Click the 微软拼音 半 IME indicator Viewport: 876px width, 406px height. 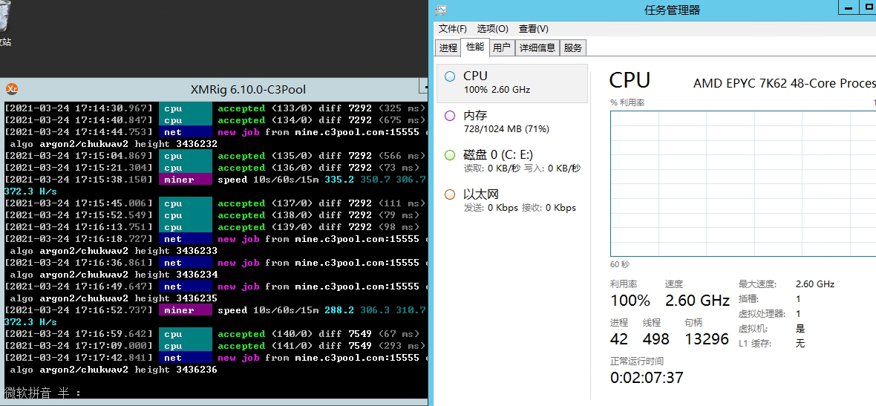click(42, 393)
